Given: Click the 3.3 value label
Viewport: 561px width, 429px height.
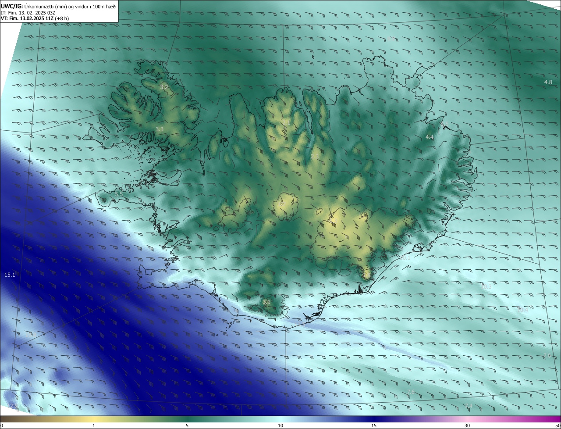Looking at the screenshot, I should pyautogui.click(x=160, y=129).
